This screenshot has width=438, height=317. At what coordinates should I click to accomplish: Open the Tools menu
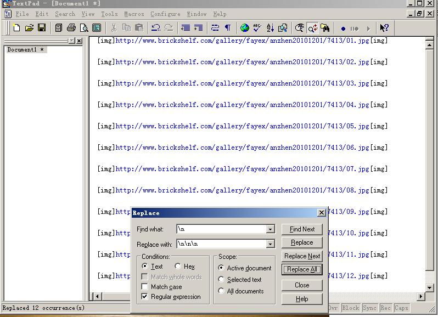coord(109,14)
